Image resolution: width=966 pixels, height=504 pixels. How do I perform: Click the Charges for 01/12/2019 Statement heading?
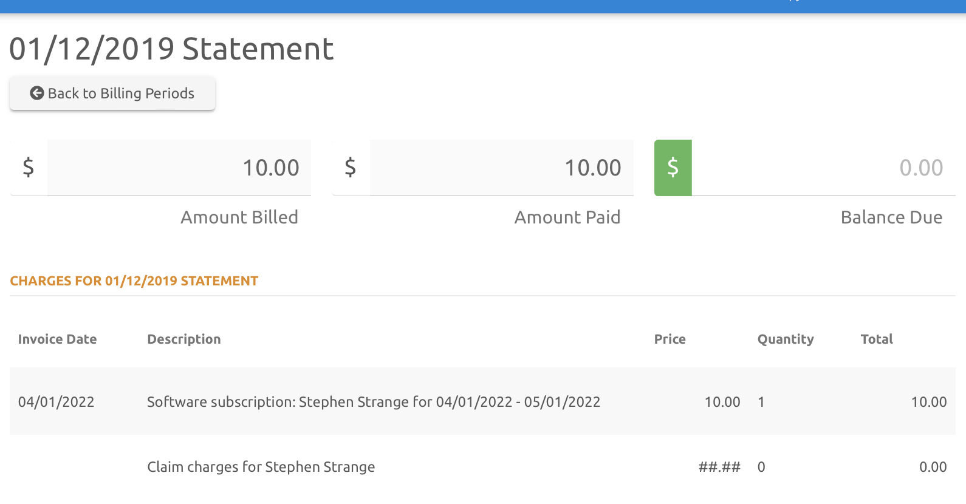134,281
